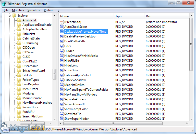
Task: Select the ExtractionWizard key
Action: pos(34,71)
